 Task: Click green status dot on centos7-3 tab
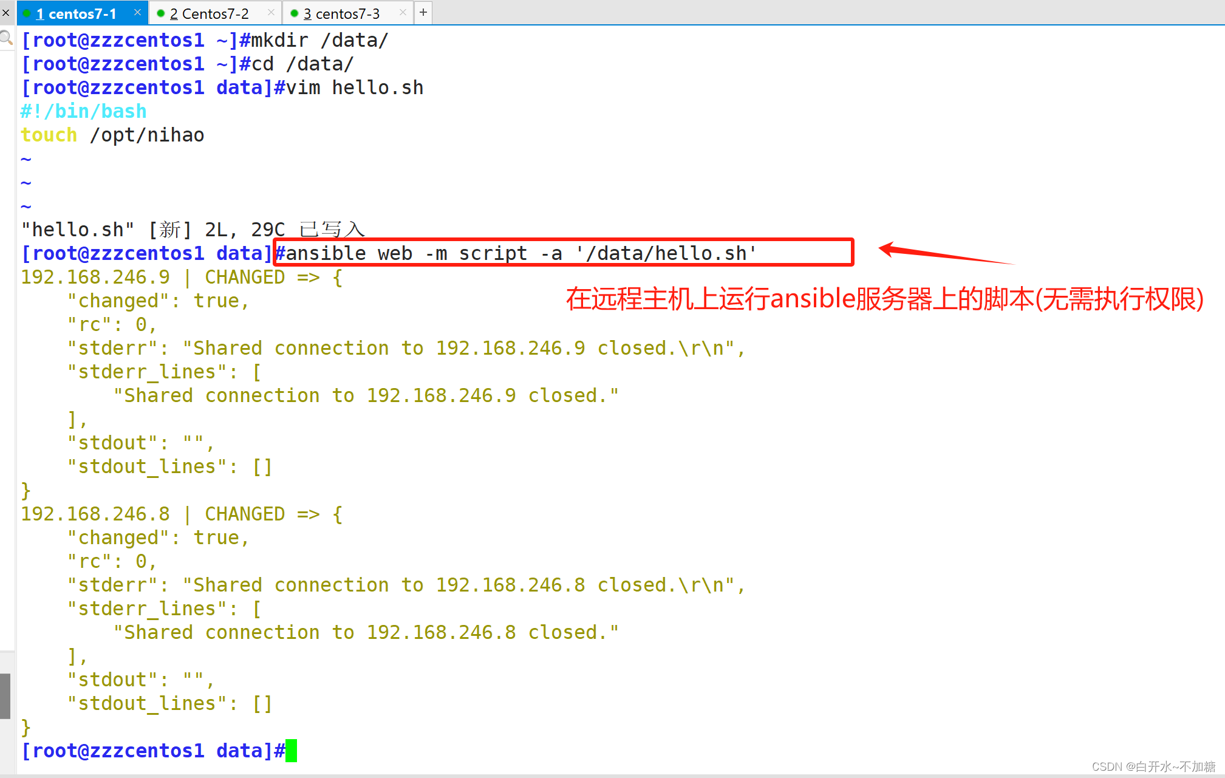295,13
